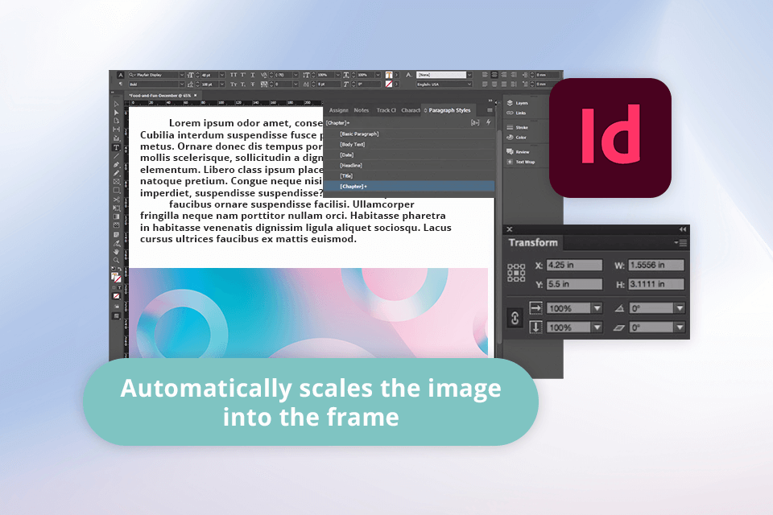
Task: Click the Quick Apply lightning button
Action: [489, 122]
